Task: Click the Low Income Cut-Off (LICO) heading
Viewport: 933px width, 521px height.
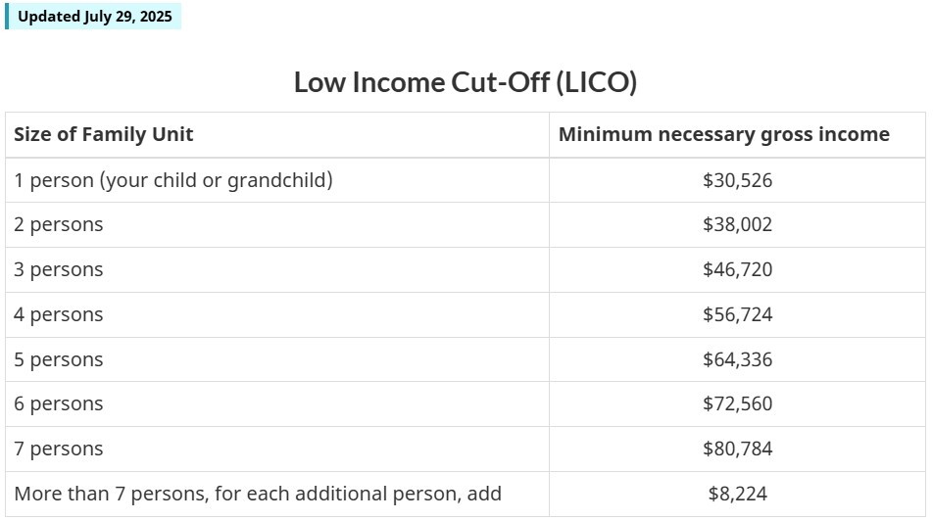Action: [x=466, y=82]
